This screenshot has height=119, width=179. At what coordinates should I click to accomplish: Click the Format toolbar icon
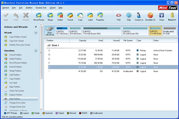70,15
